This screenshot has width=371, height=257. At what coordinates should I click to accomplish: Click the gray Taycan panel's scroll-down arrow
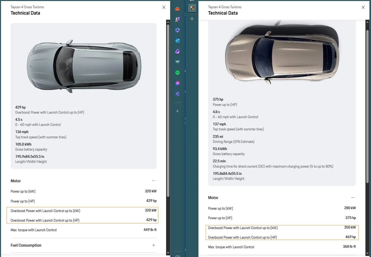tap(168, 253)
